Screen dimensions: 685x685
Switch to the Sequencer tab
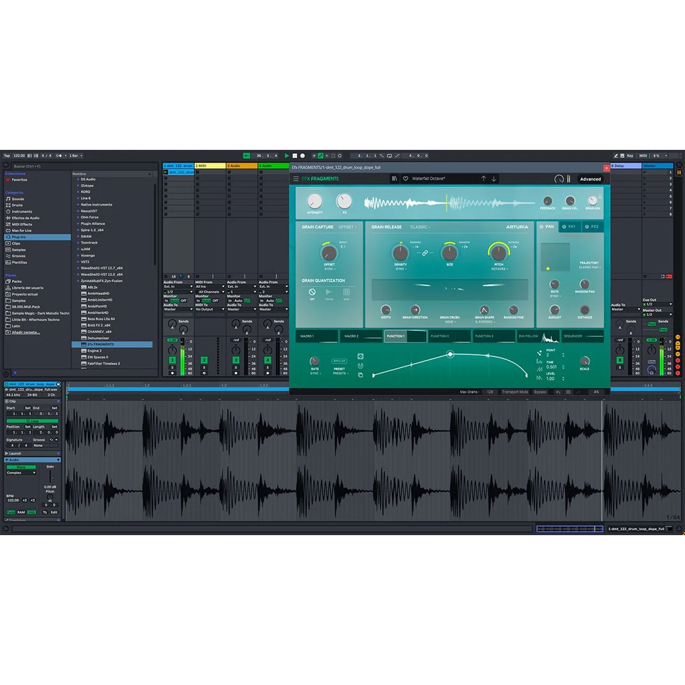pyautogui.click(x=583, y=336)
